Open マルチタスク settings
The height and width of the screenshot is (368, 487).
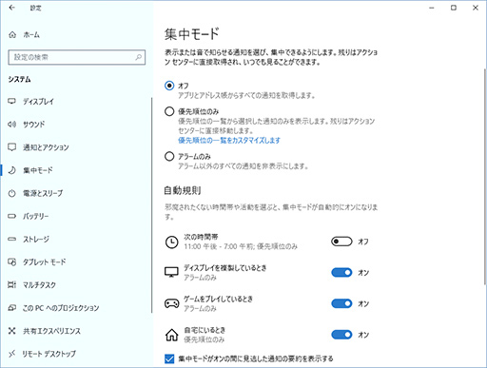click(x=76, y=285)
